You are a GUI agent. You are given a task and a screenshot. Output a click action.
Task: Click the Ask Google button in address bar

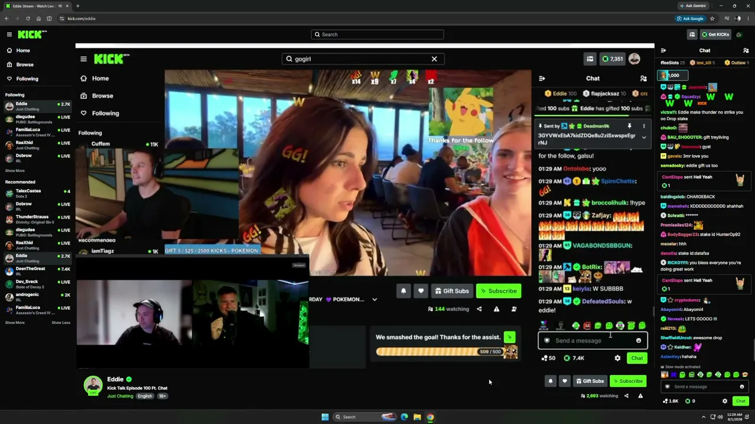point(690,18)
